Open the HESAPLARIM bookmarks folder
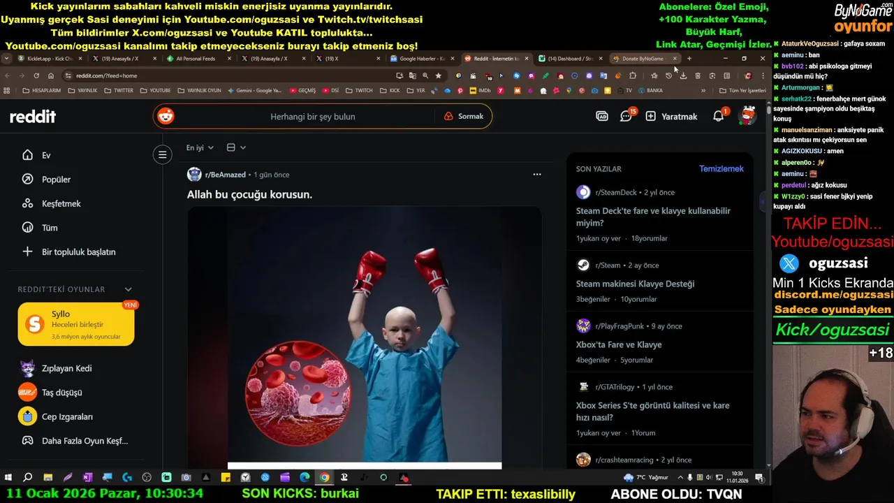This screenshot has width=894, height=503. [41, 91]
